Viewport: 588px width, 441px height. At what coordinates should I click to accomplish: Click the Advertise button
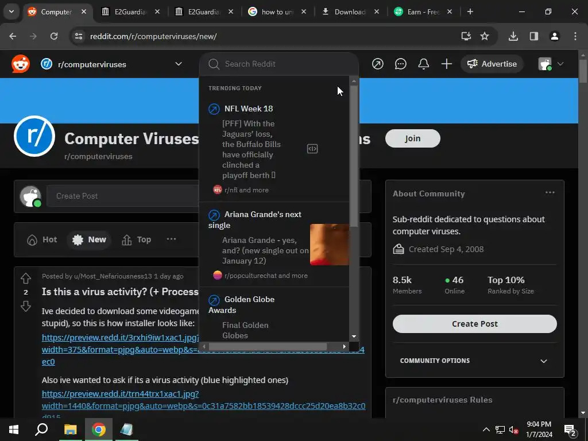tap(492, 64)
